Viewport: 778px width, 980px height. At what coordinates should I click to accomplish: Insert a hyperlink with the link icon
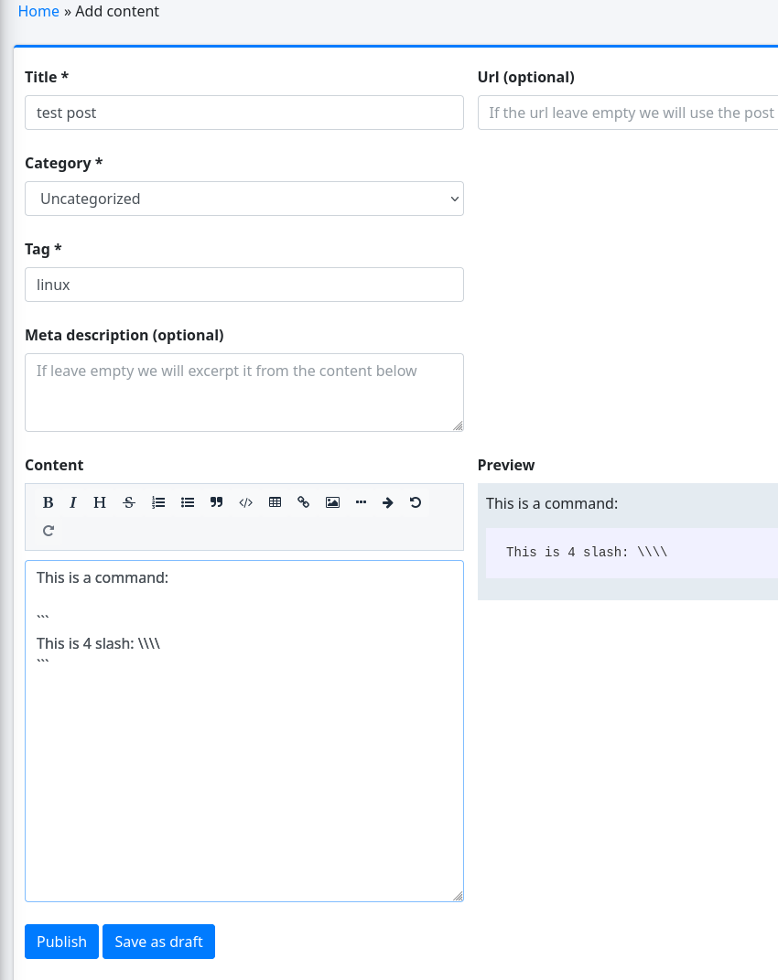coord(303,501)
